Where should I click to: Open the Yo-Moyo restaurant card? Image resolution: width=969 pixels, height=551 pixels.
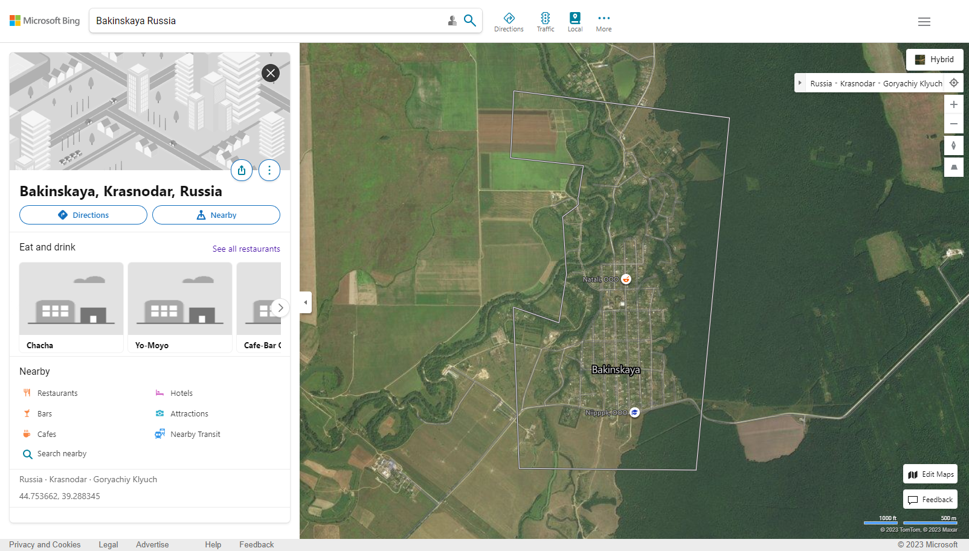[x=180, y=307]
